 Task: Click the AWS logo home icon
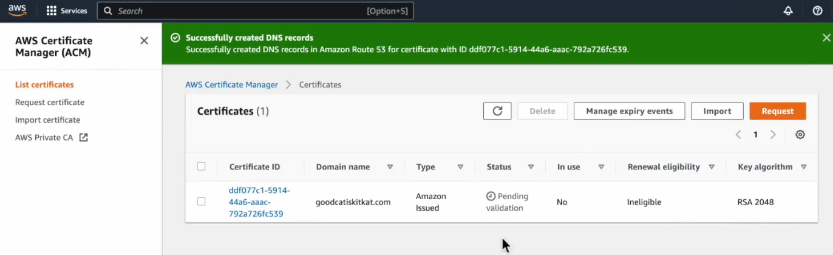tap(17, 10)
